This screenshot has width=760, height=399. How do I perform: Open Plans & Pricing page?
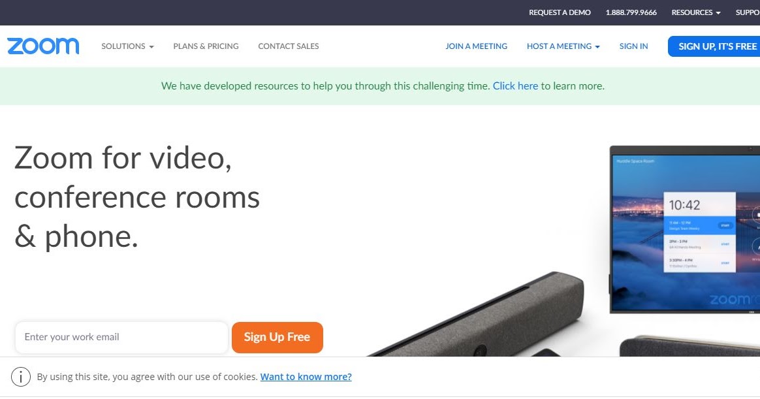point(206,46)
